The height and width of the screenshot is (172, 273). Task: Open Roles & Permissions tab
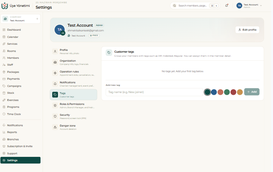pos(73,105)
